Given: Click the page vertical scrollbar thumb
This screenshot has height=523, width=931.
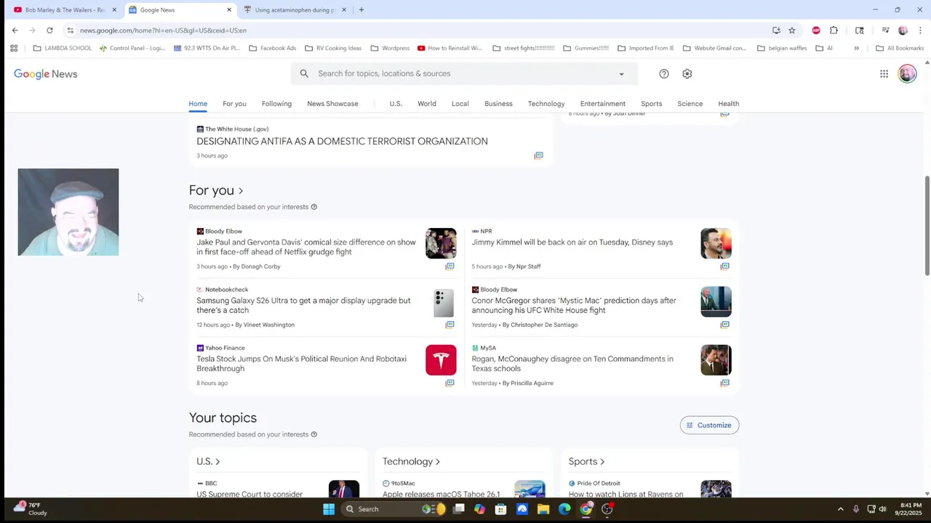Looking at the screenshot, I should pos(927,225).
